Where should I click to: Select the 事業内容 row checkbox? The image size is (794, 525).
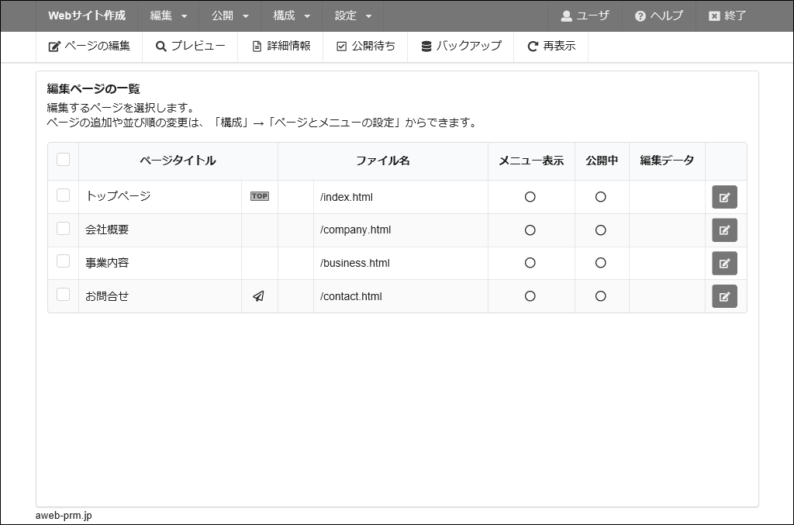pos(64,261)
